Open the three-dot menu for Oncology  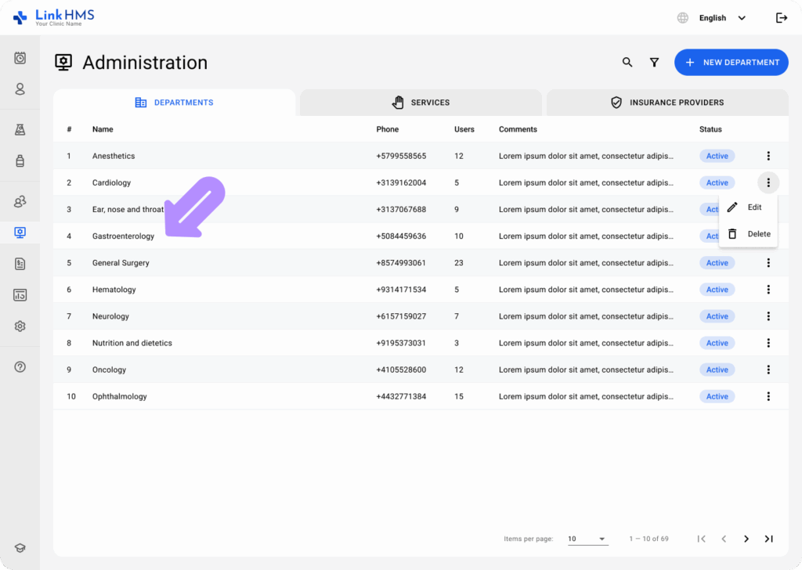tap(768, 370)
